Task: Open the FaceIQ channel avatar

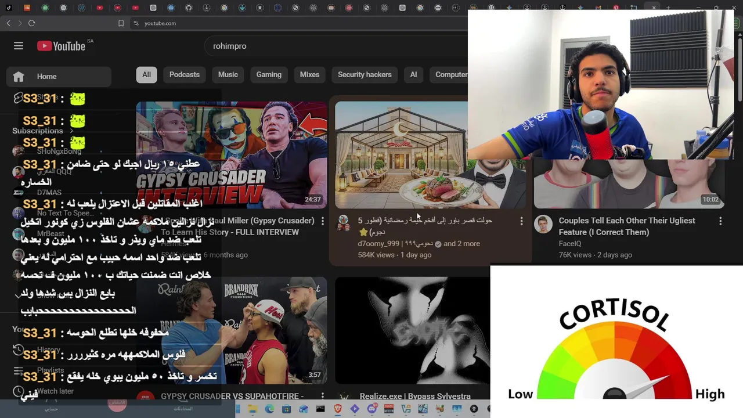Action: [543, 224]
